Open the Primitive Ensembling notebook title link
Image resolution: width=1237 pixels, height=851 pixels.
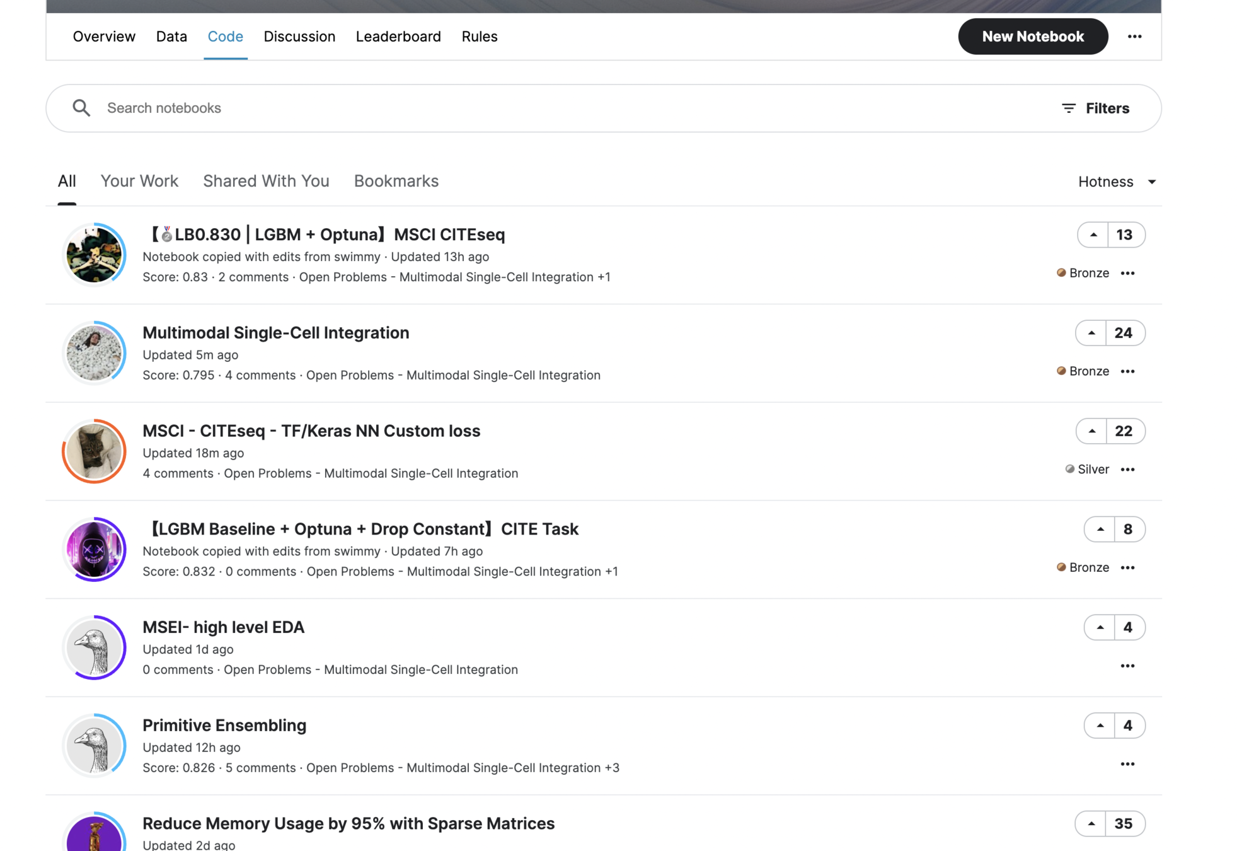[224, 725]
